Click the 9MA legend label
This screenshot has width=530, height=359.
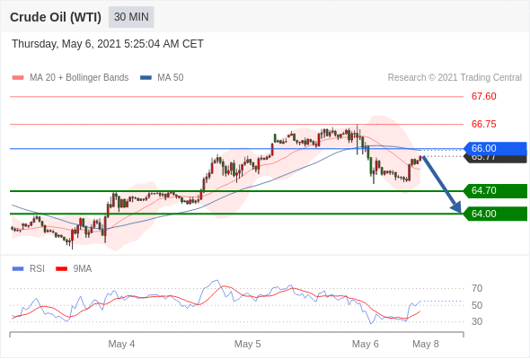83,269
